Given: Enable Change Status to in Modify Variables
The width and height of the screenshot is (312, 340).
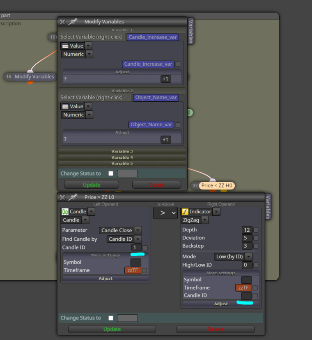Looking at the screenshot, I should 111,173.
